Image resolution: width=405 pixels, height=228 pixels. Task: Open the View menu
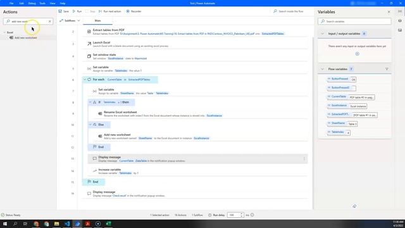pyautogui.click(x=53, y=3)
